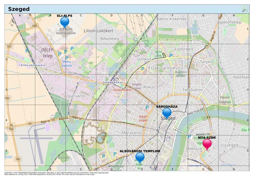Click the Kiskundorozsma station label
This screenshot has height=179, width=254.
pyautogui.click(x=33, y=65)
